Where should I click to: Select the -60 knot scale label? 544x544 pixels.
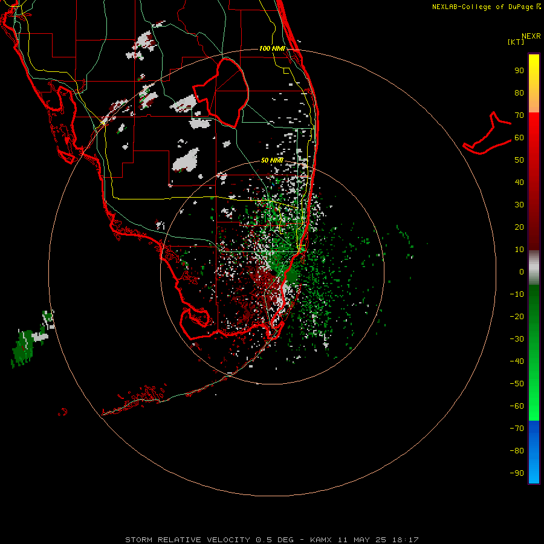pyautogui.click(x=517, y=406)
